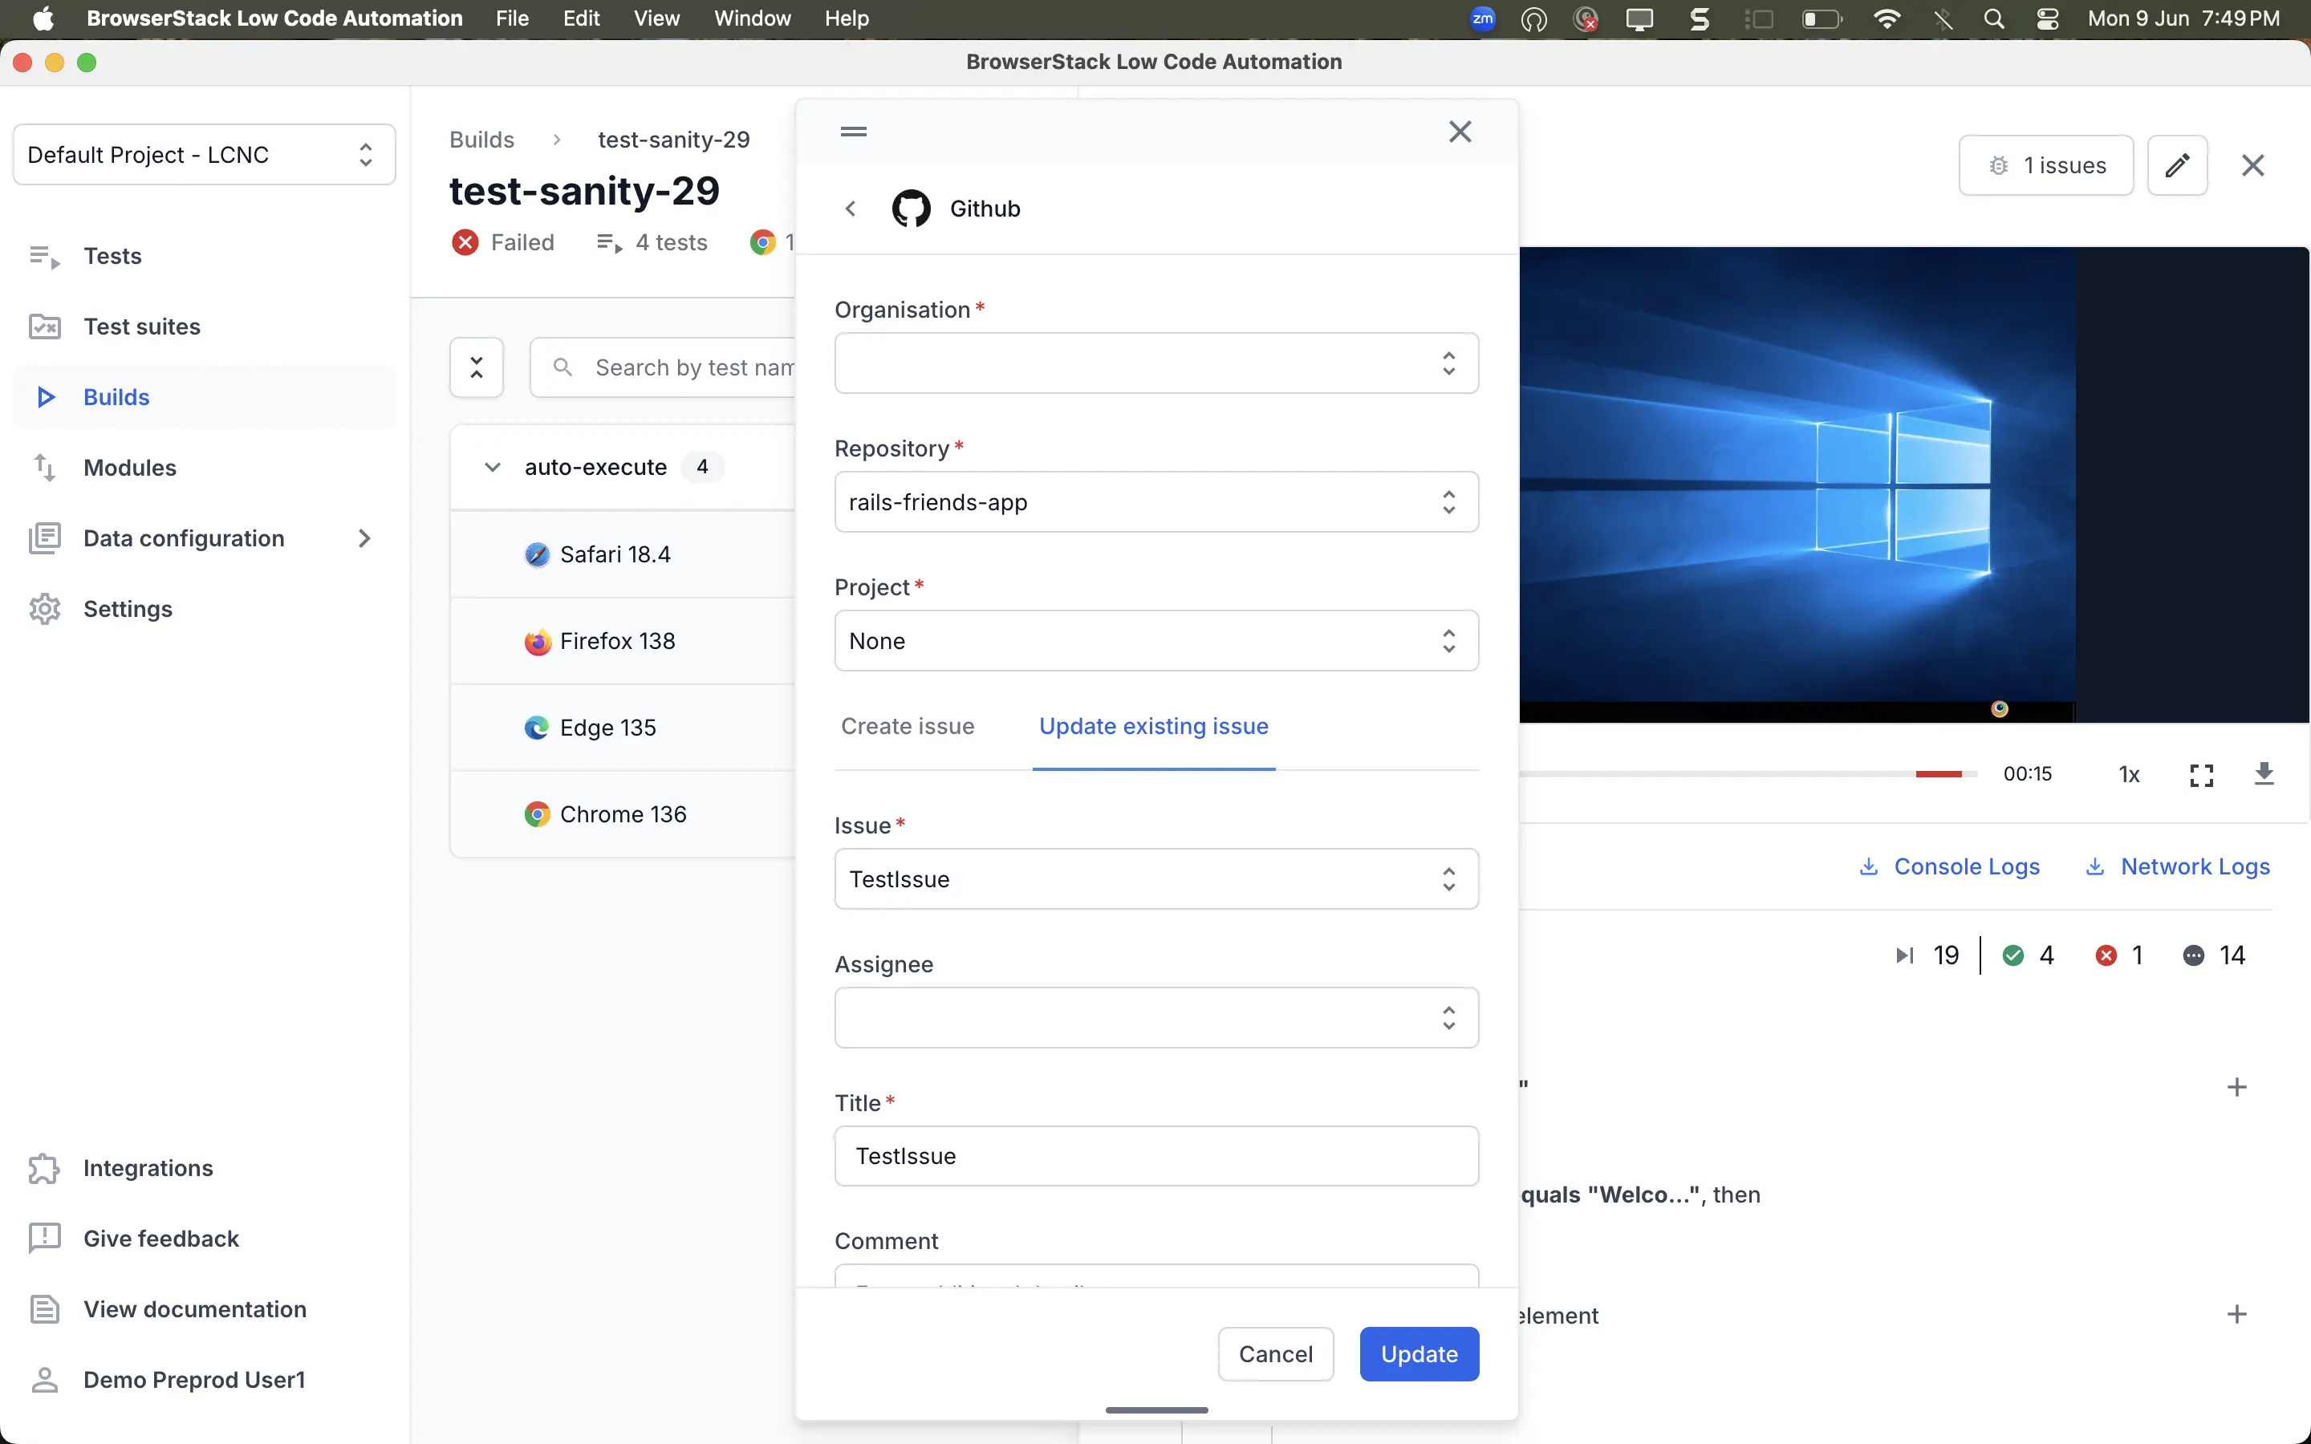
Task: Download the session video
Action: (x=2264, y=773)
